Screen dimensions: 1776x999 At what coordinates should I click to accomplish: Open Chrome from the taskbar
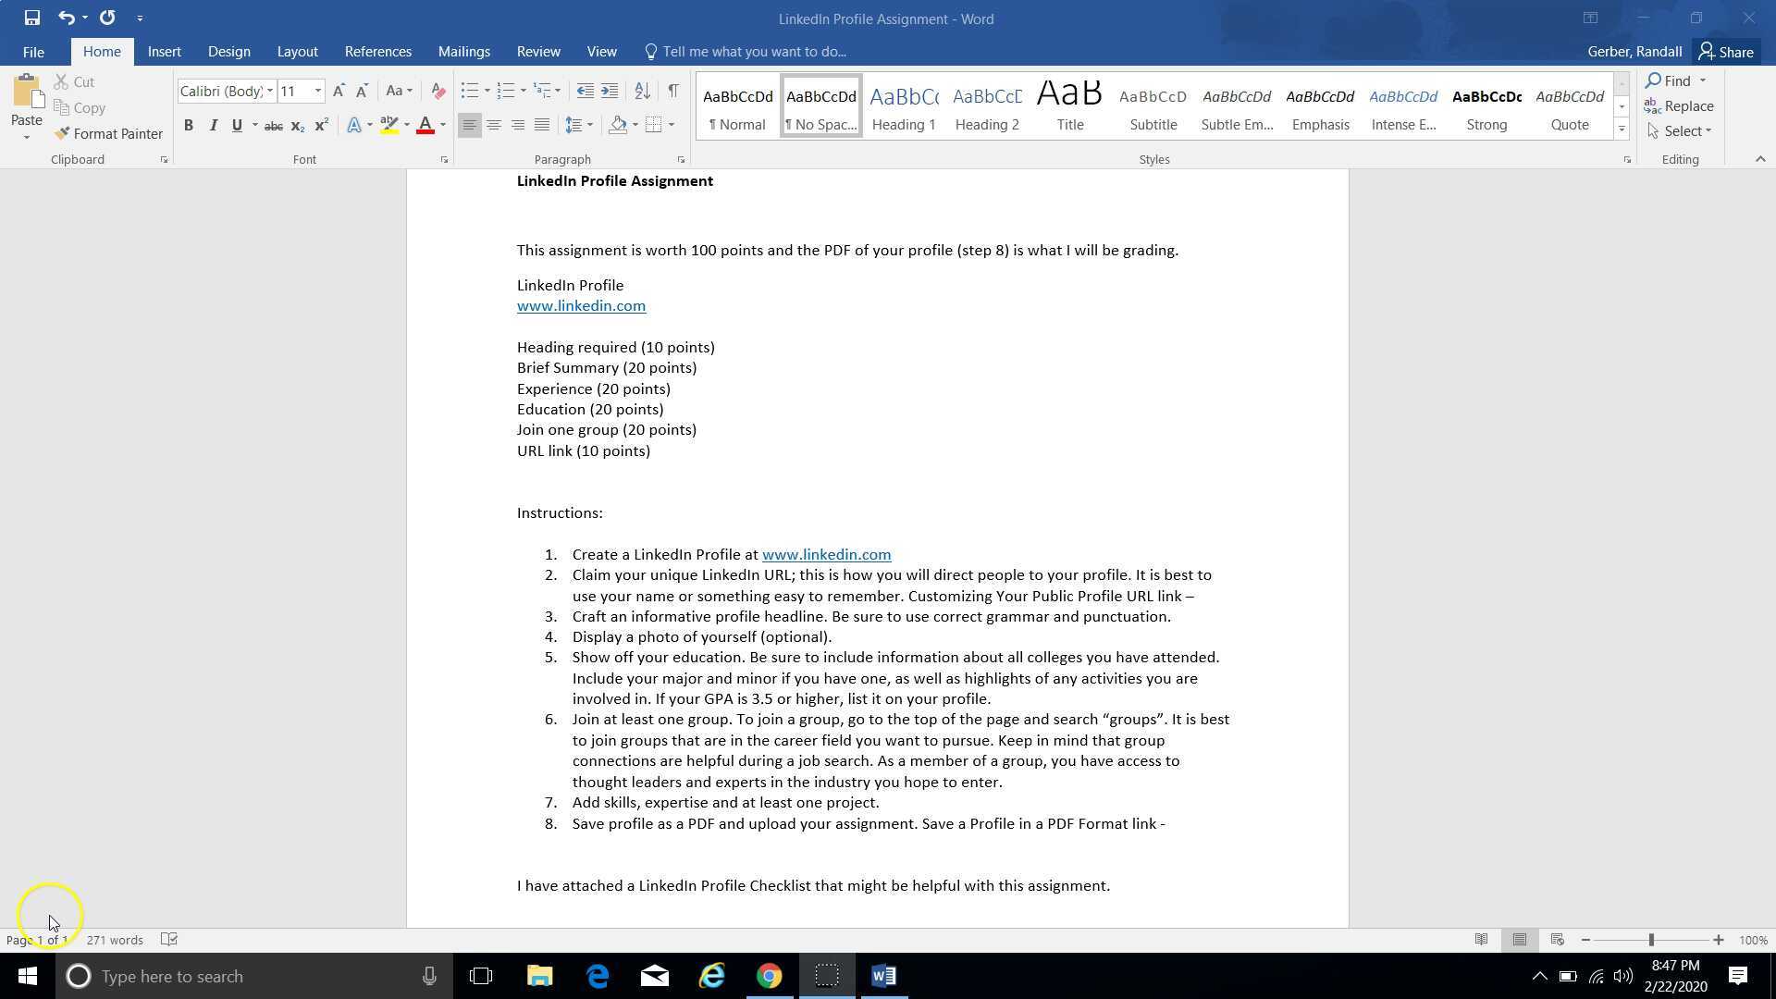coord(769,975)
